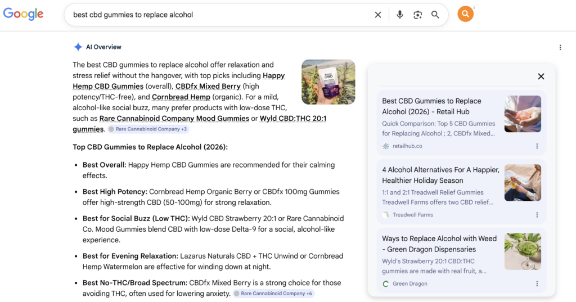The width and height of the screenshot is (576, 302).
Task: Expand Rare Cannabinoid Company +3 sources chip
Action: (148, 129)
